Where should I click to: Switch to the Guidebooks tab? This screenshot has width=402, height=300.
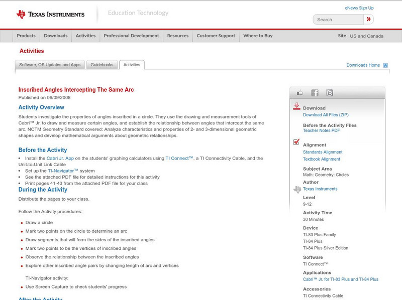102,65
